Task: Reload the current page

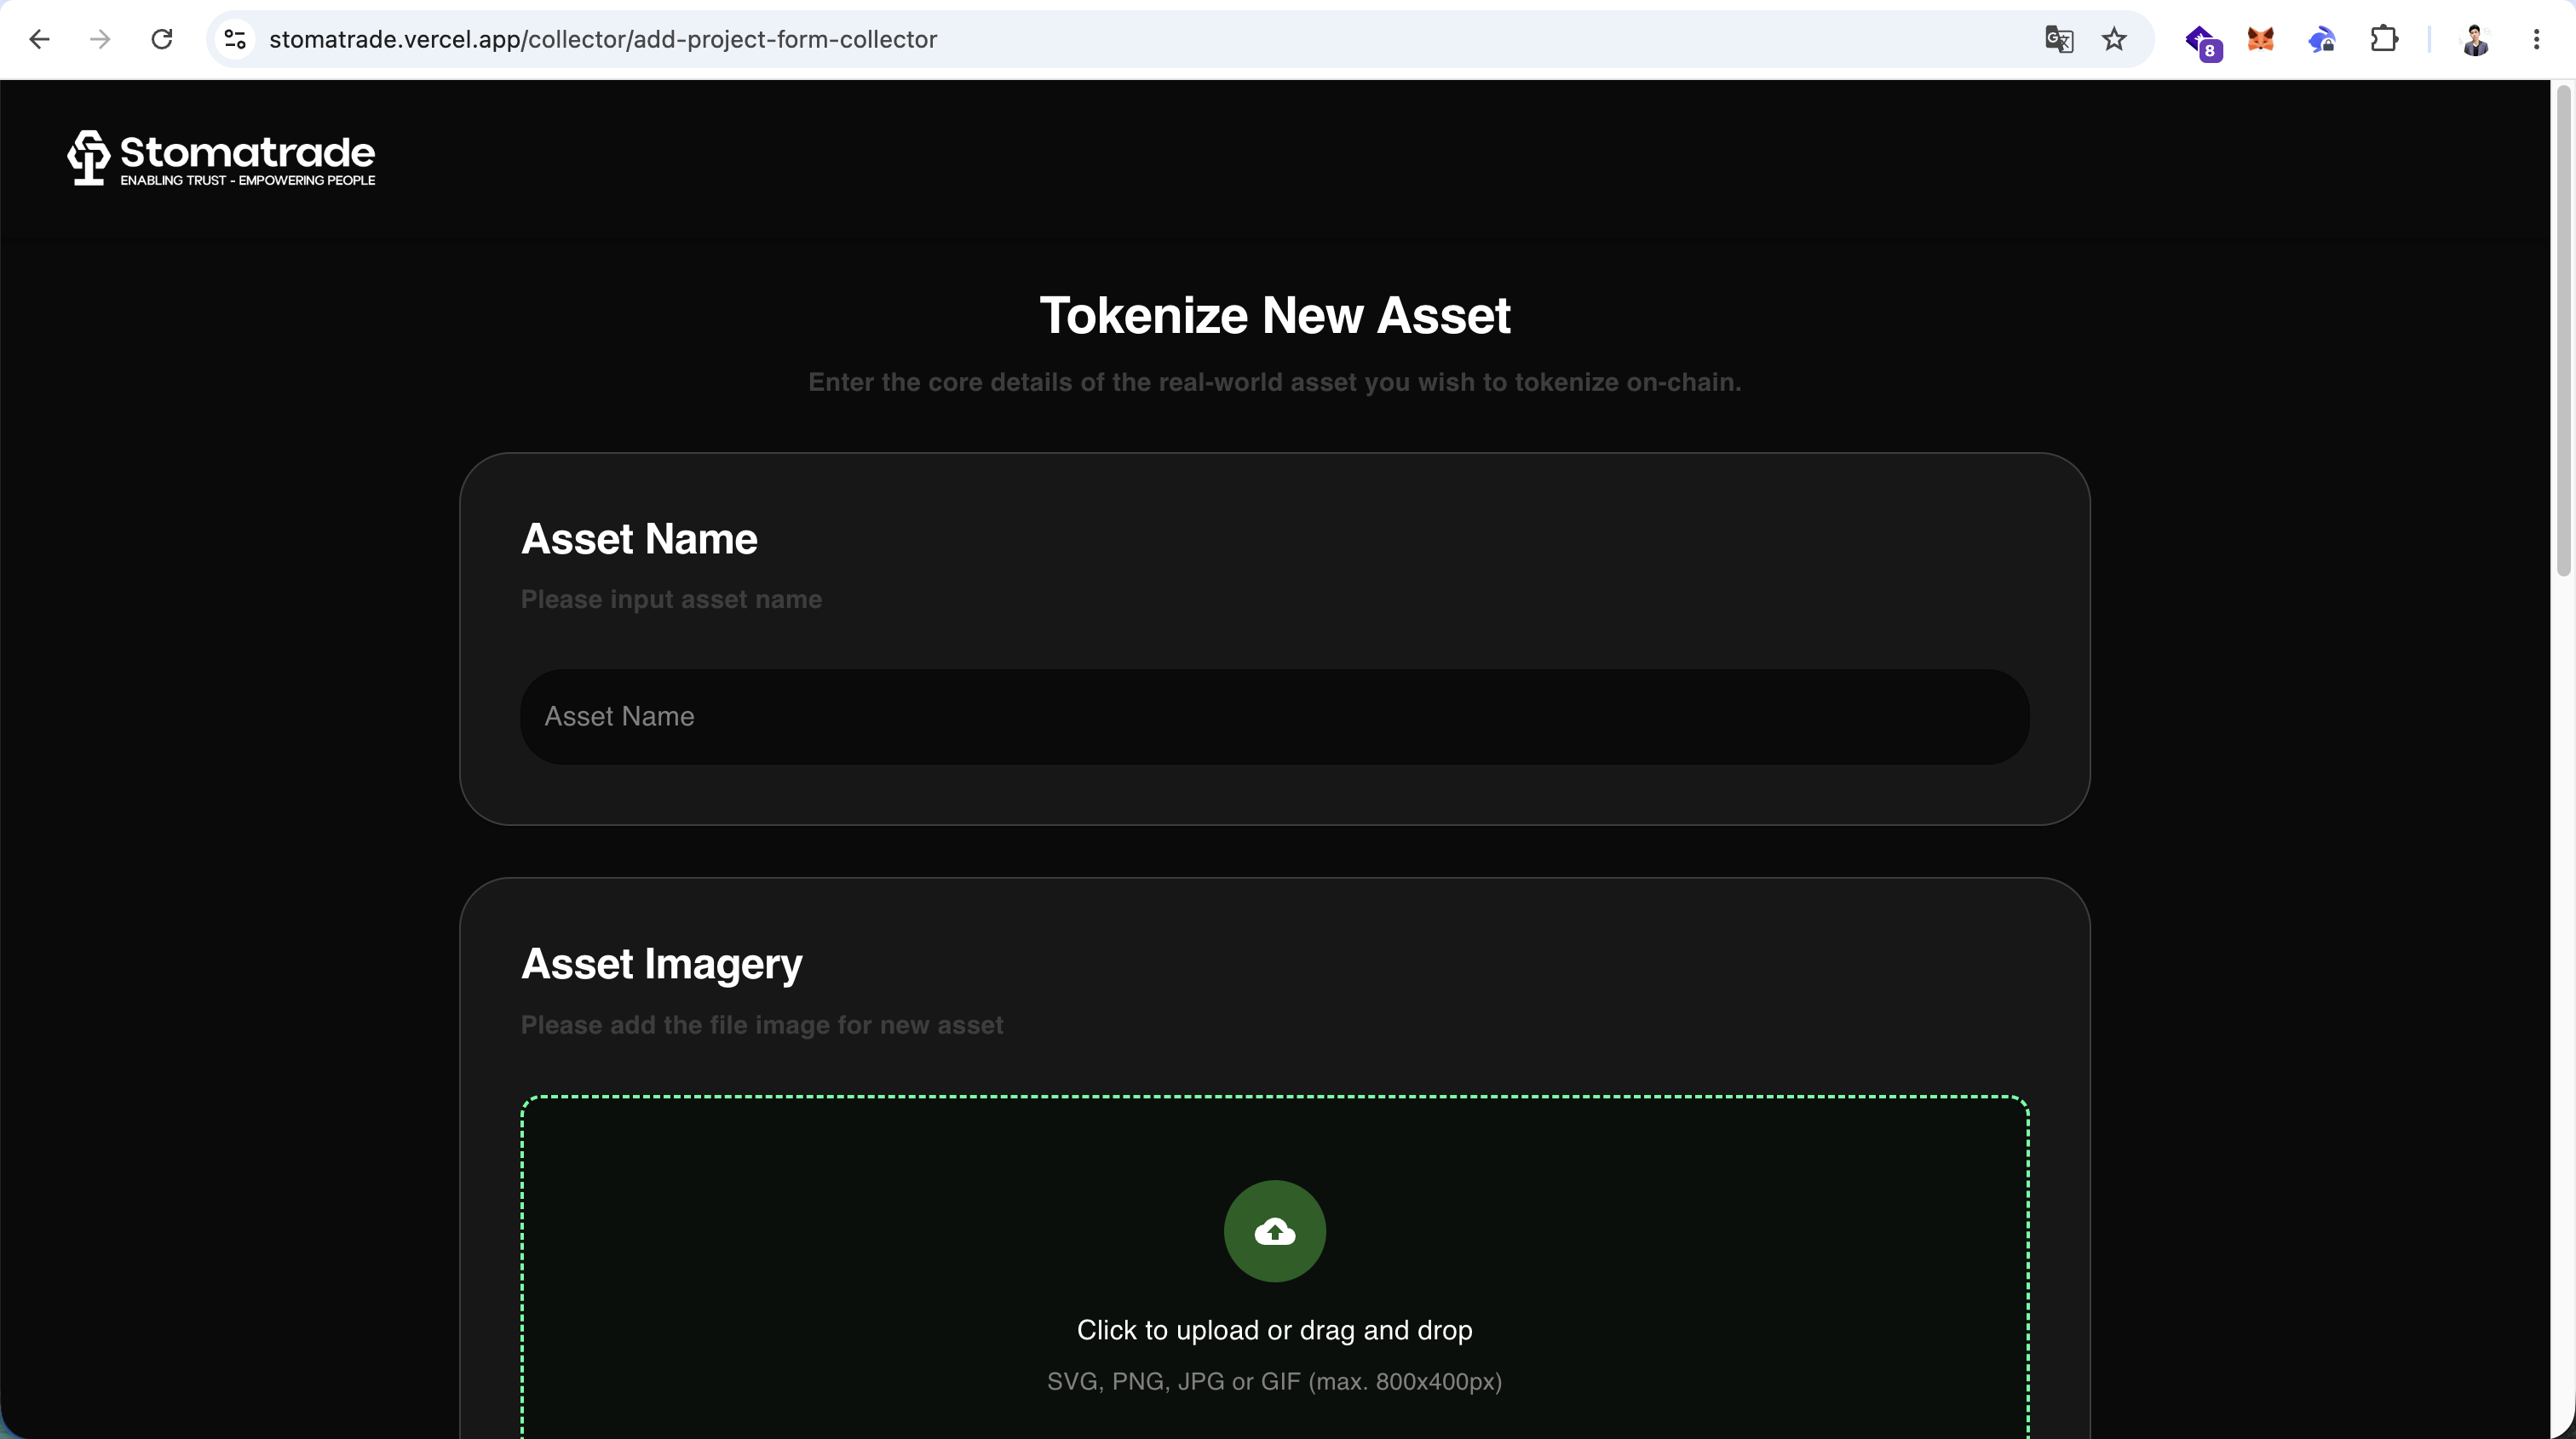Action: (x=162, y=39)
